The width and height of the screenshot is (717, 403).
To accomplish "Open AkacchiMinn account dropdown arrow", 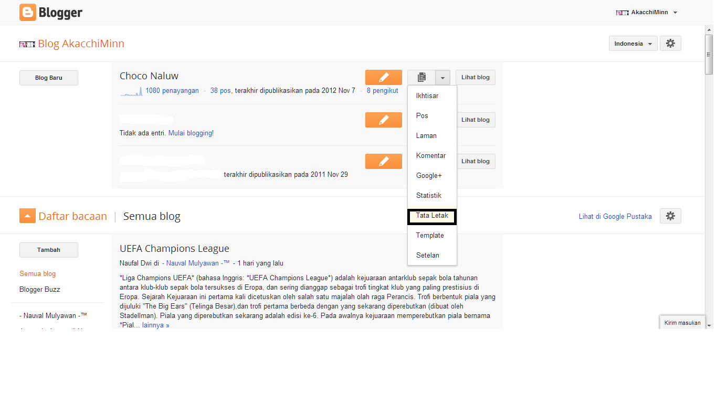I will 676,13.
